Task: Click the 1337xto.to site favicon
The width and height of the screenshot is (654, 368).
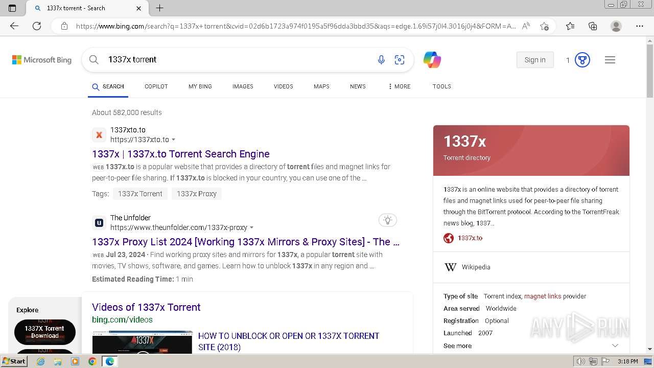Action: pyautogui.click(x=99, y=135)
